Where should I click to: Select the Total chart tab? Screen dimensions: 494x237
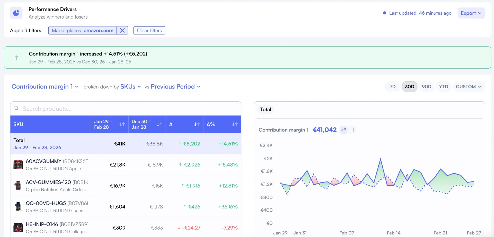[x=266, y=110]
